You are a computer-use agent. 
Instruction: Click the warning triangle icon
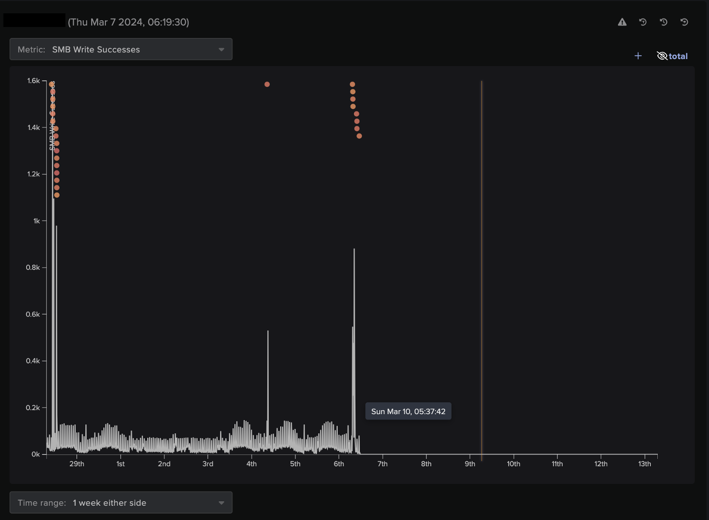pos(622,22)
